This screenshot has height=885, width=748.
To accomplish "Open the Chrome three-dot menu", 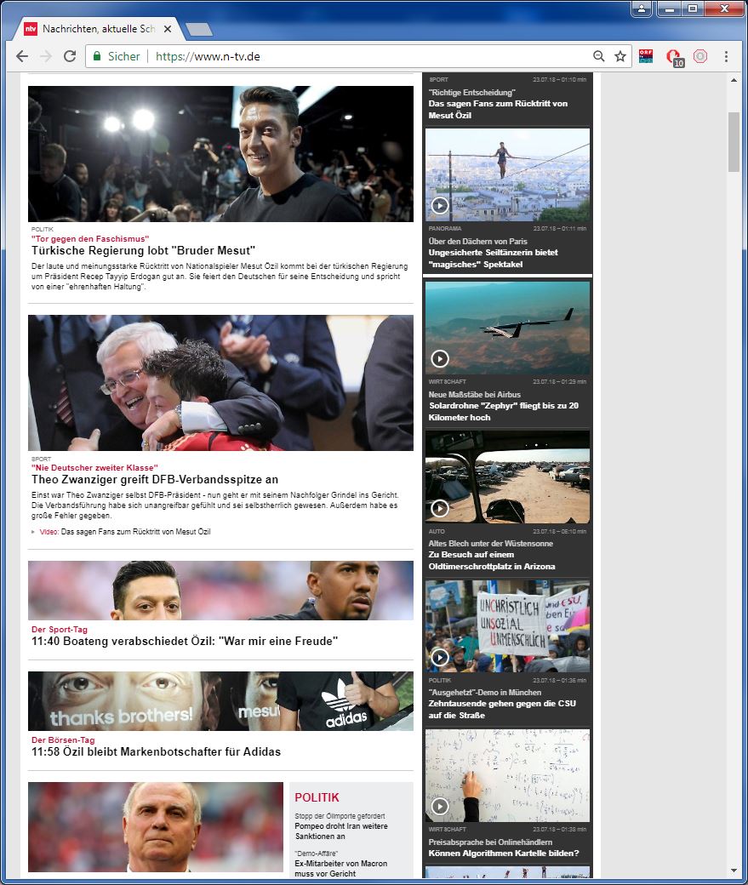I will (726, 56).
